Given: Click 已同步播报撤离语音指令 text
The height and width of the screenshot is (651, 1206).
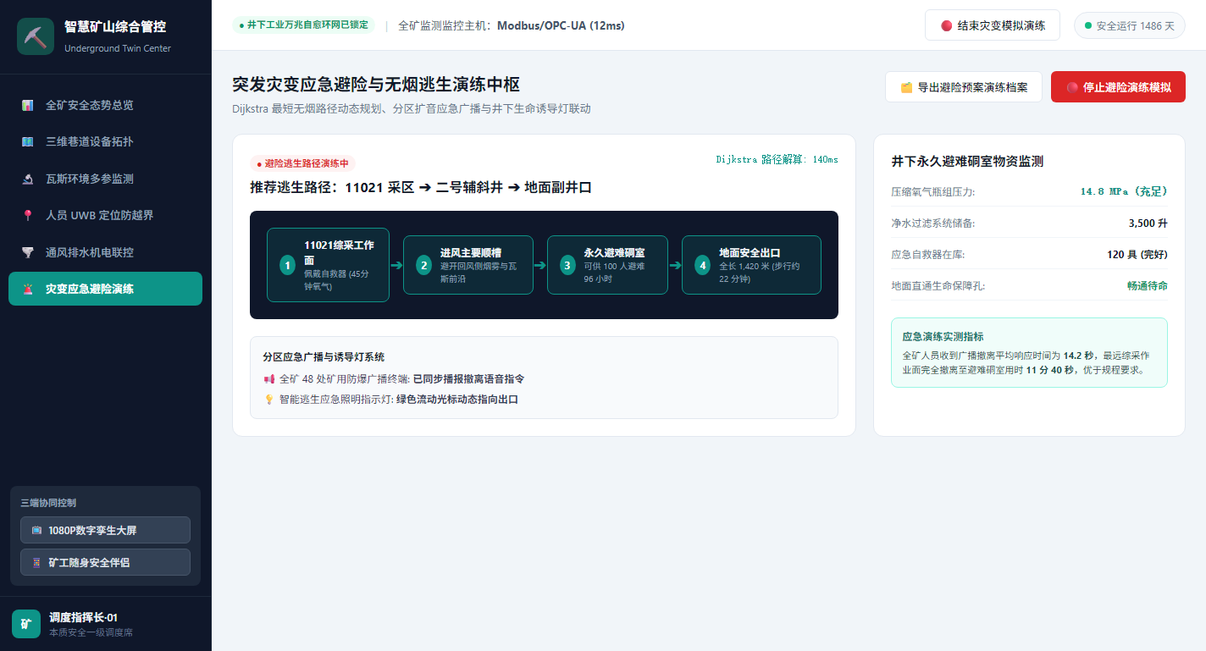Looking at the screenshot, I should 468,379.
